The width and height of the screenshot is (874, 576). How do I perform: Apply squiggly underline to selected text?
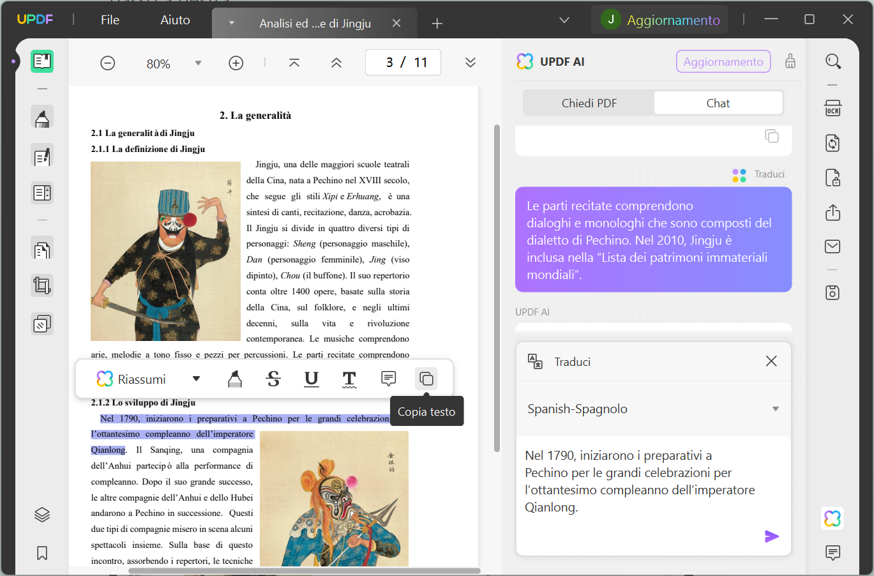point(349,379)
